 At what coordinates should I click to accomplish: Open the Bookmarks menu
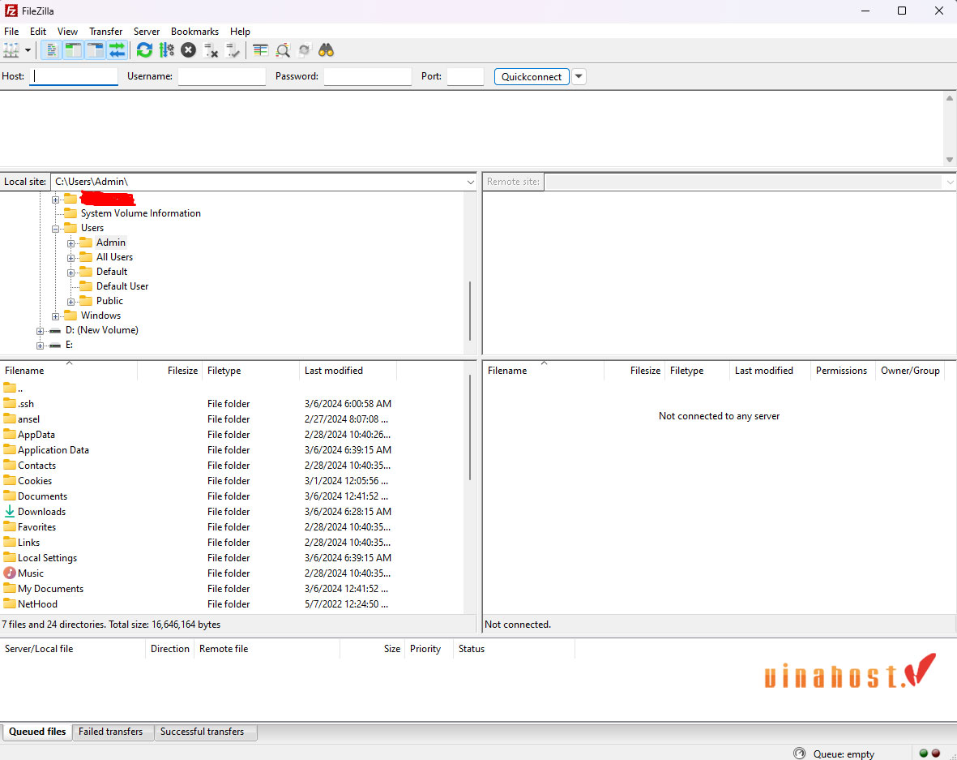(194, 31)
